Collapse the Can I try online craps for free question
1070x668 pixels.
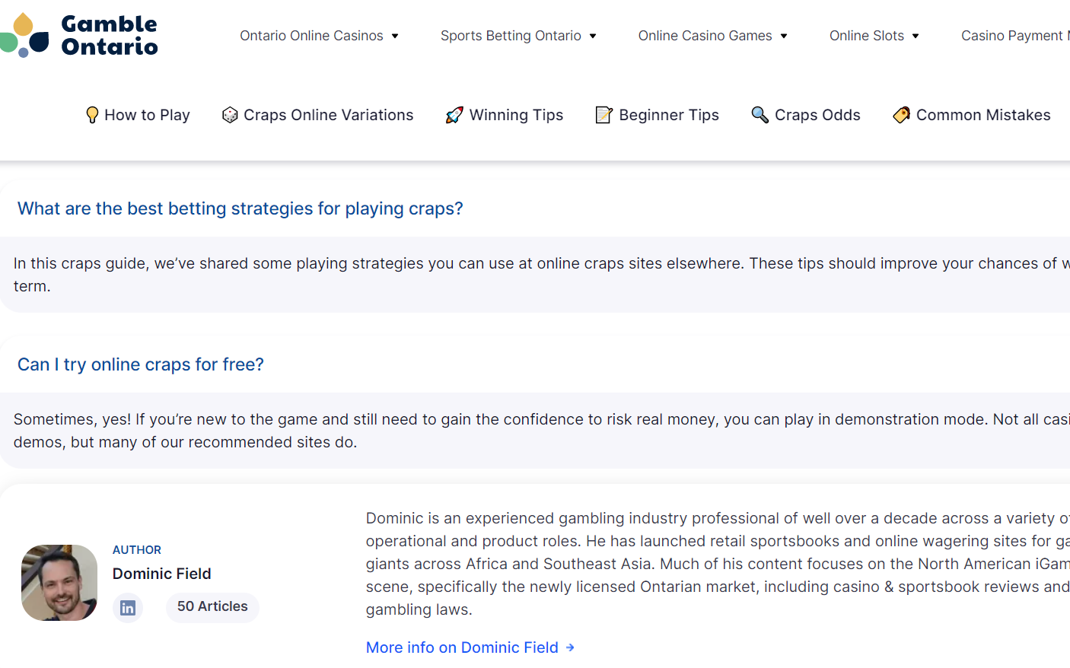[x=141, y=364]
